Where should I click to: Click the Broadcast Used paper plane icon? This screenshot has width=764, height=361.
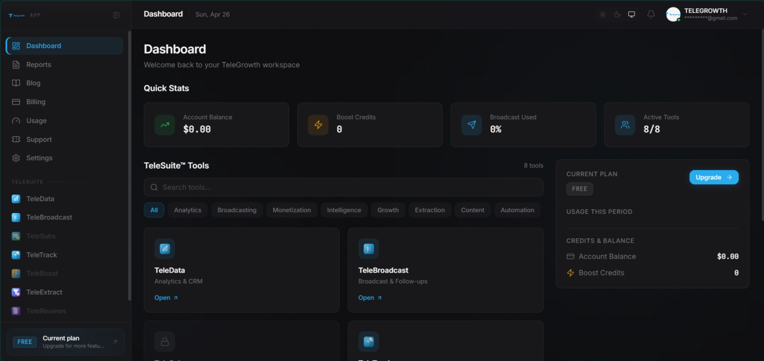(471, 125)
